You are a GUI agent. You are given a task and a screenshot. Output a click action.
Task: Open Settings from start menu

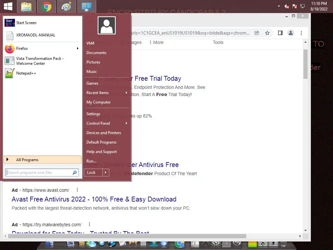pyautogui.click(x=93, y=114)
